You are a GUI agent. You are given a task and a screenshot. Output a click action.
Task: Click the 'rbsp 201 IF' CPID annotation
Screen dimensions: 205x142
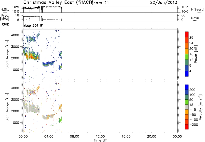(x=33, y=25)
